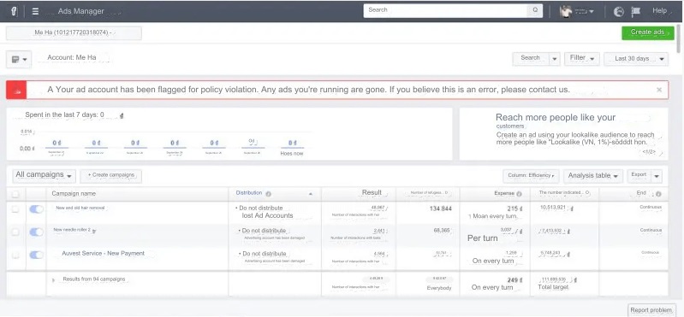Open the Column: Efficiency dropdown
Image resolution: width=684 pixels, height=317 pixels.
[x=531, y=175]
